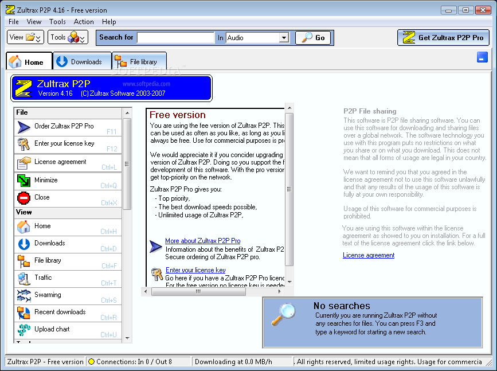497x371 pixels.
Task: Open the Action menu
Action: coord(84,22)
